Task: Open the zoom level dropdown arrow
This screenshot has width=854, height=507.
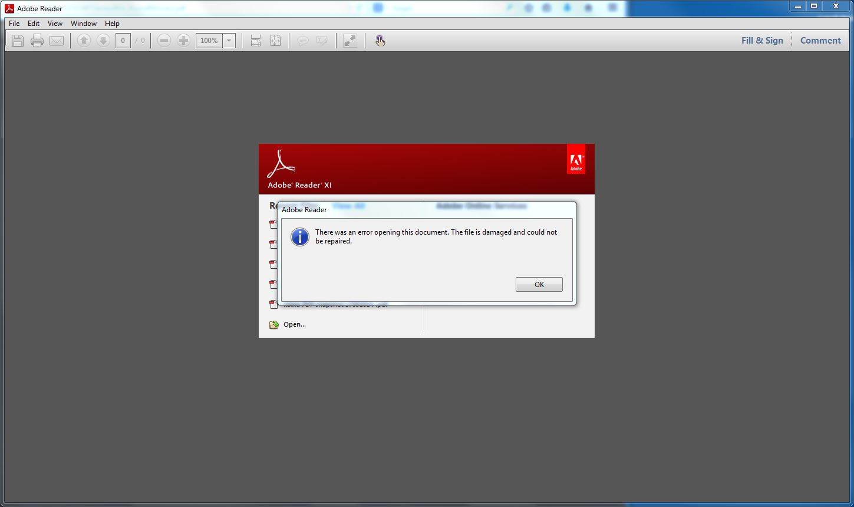Action: pyautogui.click(x=229, y=41)
